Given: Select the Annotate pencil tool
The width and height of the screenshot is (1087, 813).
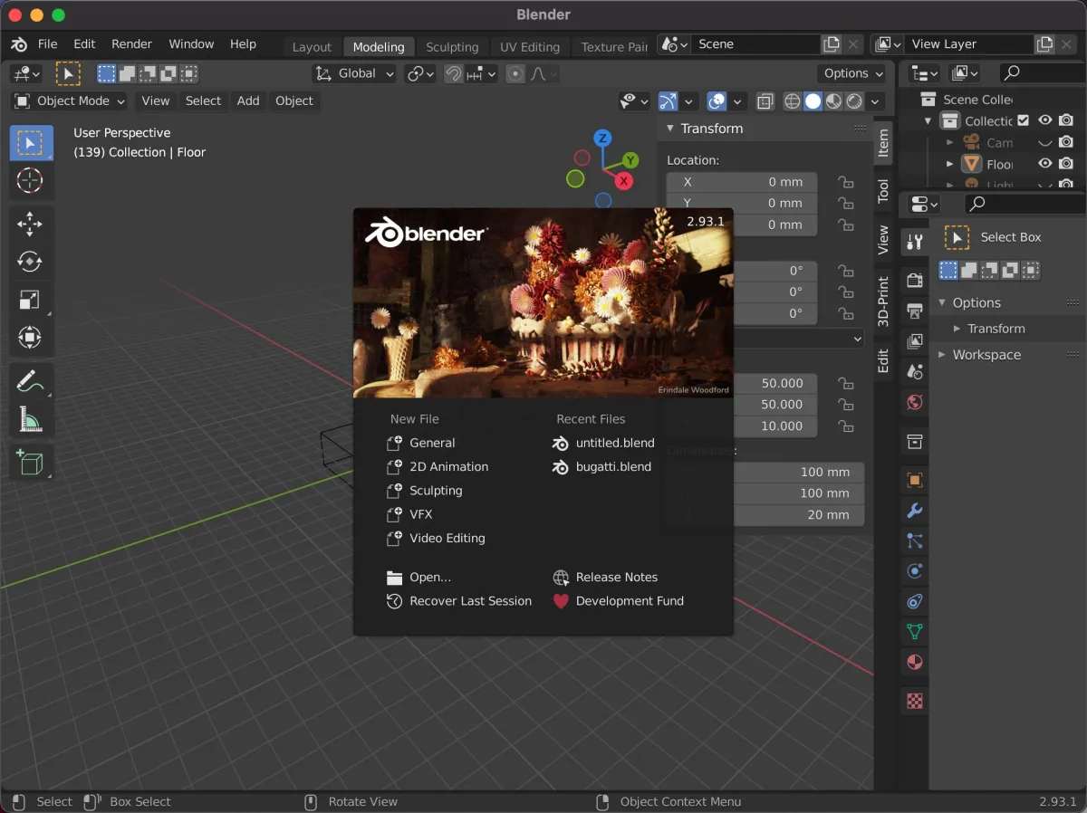Looking at the screenshot, I should (x=30, y=381).
